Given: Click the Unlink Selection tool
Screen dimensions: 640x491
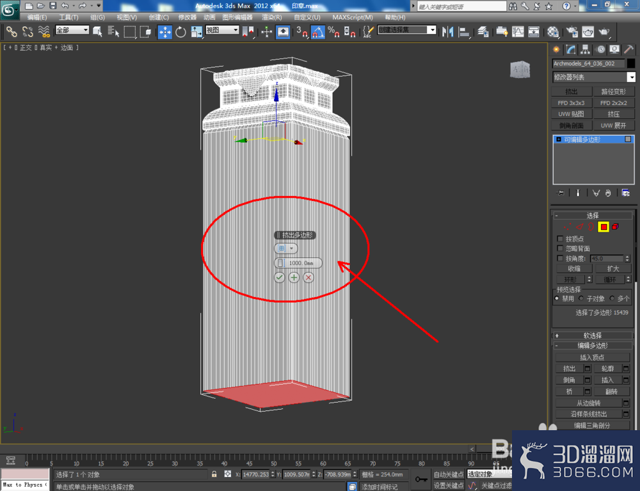Looking at the screenshot, I should click(x=28, y=31).
